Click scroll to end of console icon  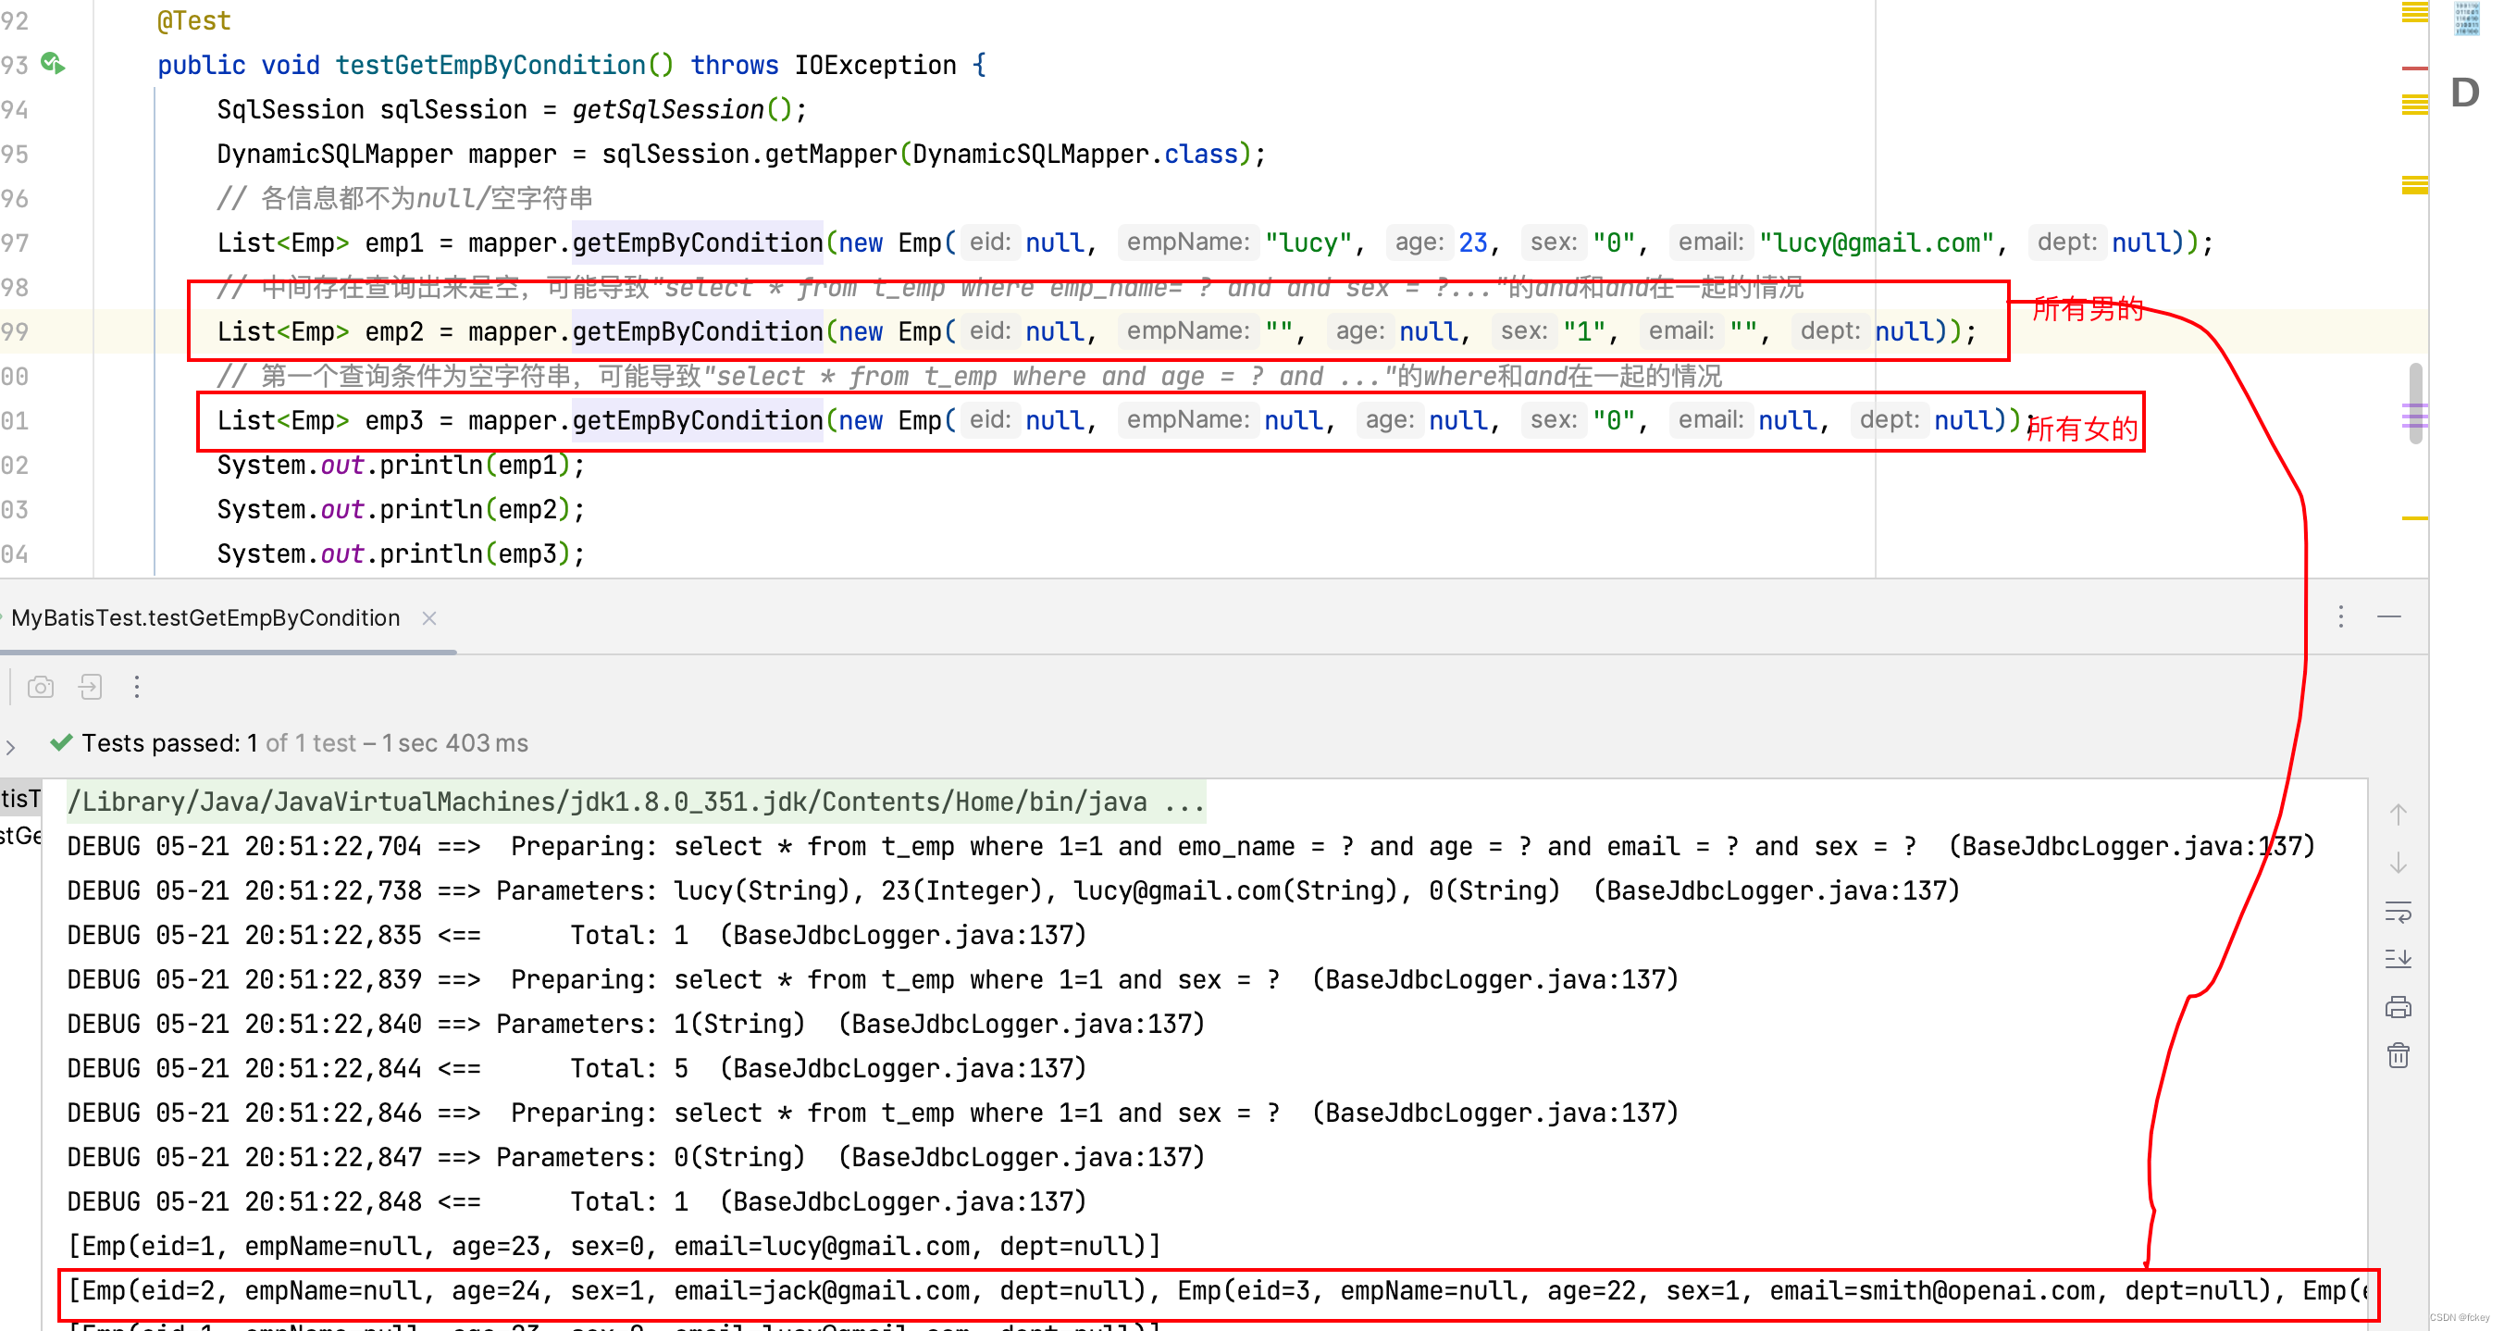pos(2398,960)
